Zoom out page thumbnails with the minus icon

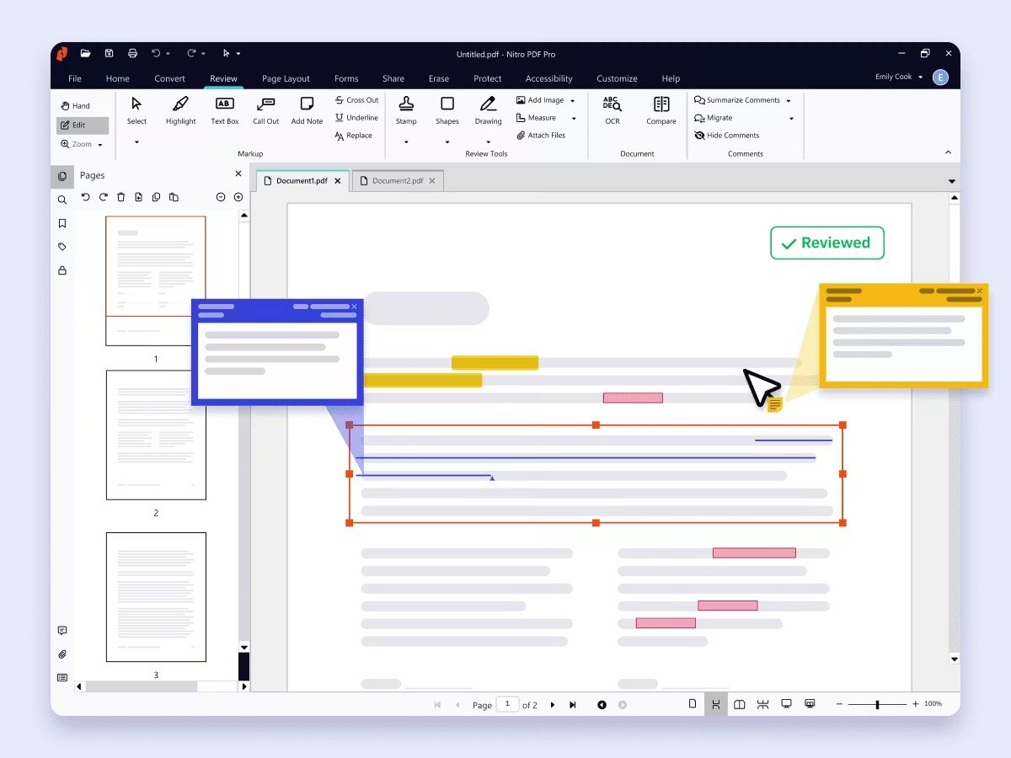click(221, 197)
